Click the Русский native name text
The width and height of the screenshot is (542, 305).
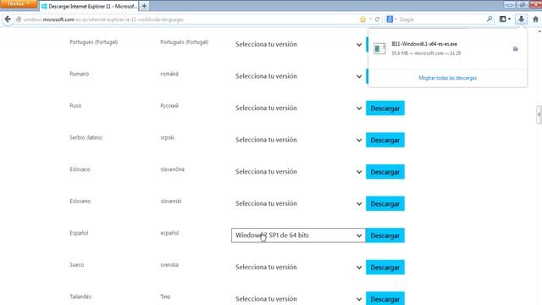point(169,105)
